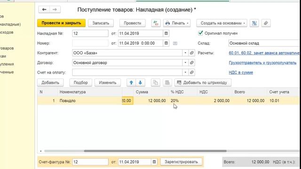Click the scroll-left arrow of table

(41, 151)
